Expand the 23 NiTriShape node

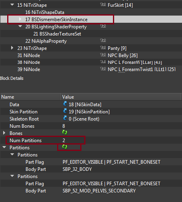(12, 48)
